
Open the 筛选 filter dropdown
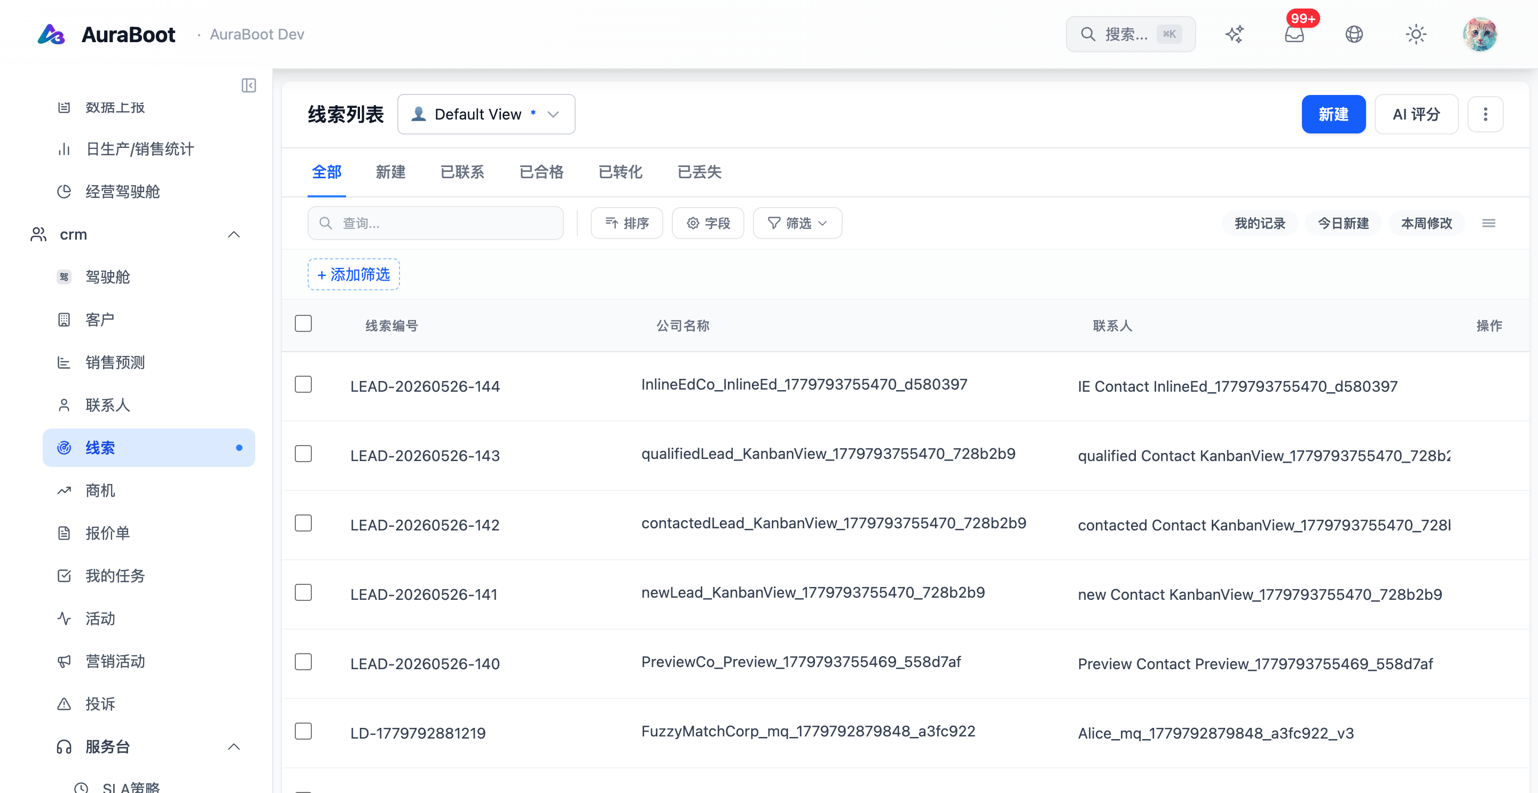click(x=797, y=223)
